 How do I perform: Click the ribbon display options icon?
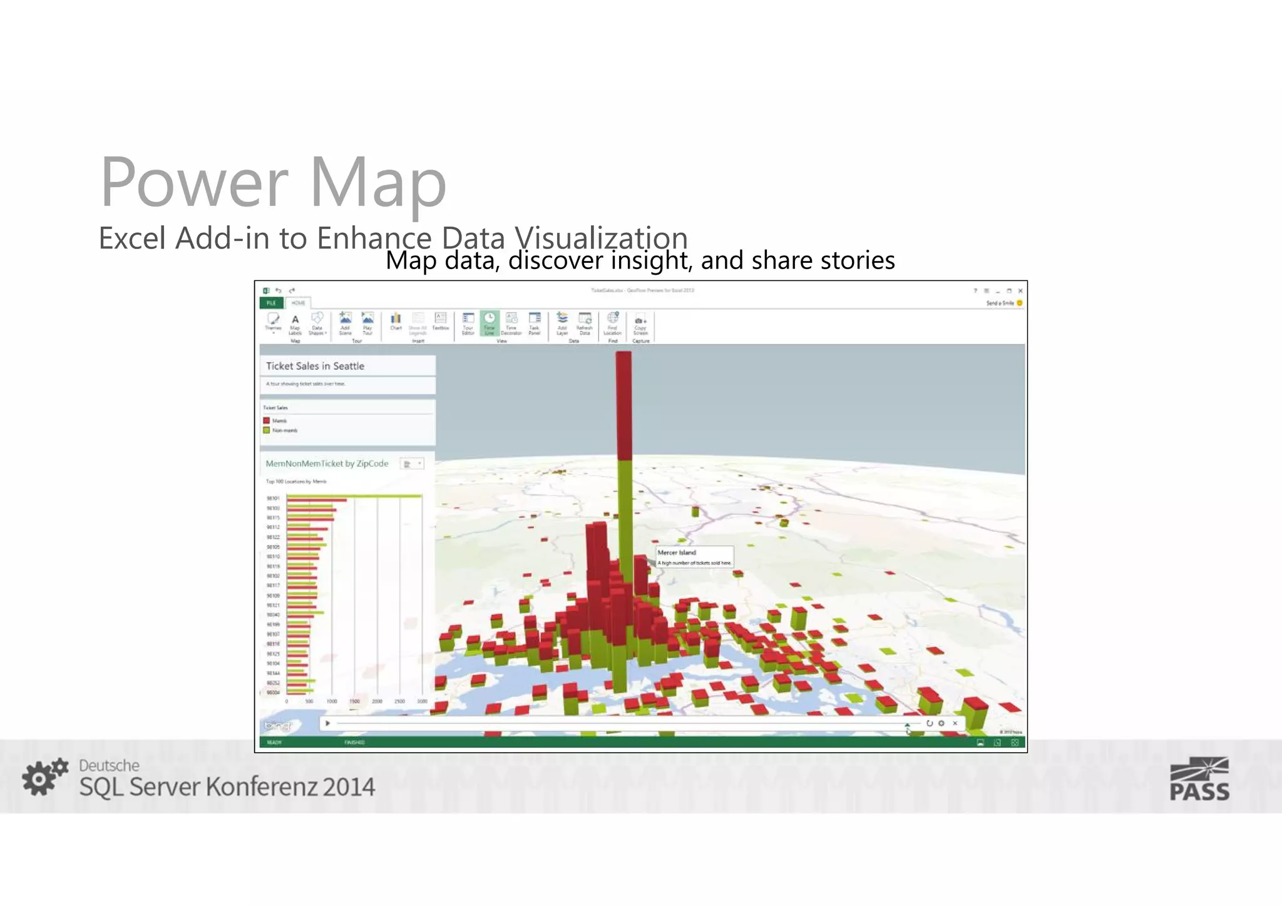coord(987,291)
